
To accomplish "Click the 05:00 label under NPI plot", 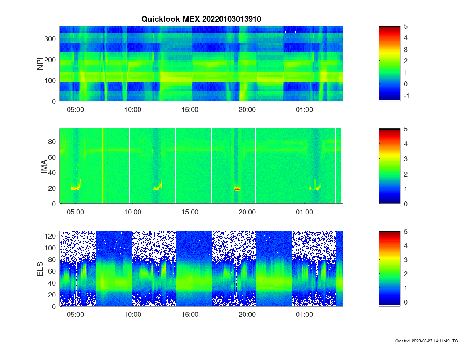I will (76, 109).
